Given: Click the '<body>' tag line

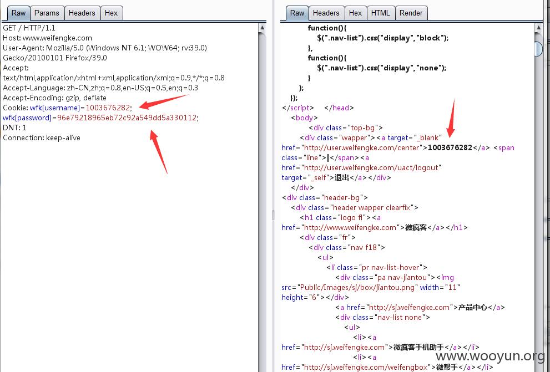Looking at the screenshot, I should click(x=304, y=118).
